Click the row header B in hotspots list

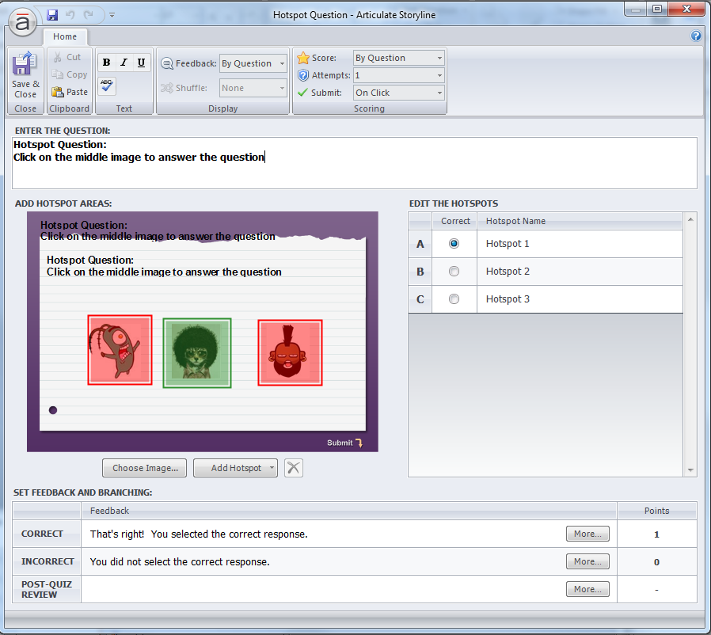pyautogui.click(x=420, y=272)
